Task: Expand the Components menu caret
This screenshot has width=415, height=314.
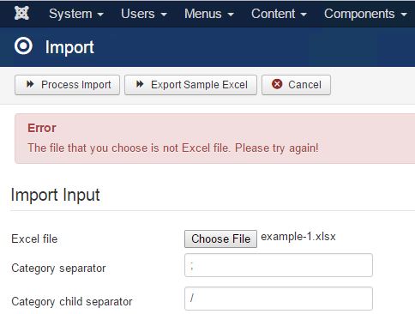Action: pos(404,15)
